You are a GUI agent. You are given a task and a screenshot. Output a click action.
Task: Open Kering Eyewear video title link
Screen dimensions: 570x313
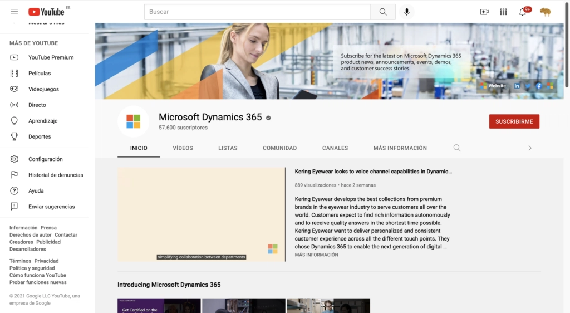tap(373, 172)
